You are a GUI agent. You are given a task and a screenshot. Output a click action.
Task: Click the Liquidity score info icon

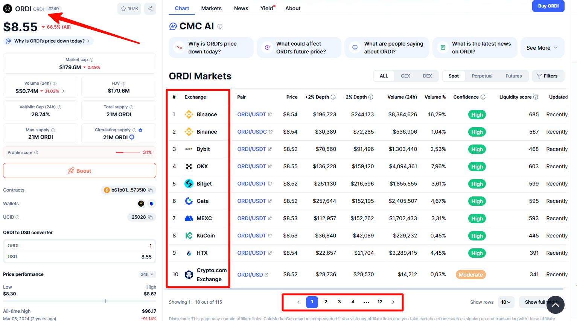tap(536, 97)
